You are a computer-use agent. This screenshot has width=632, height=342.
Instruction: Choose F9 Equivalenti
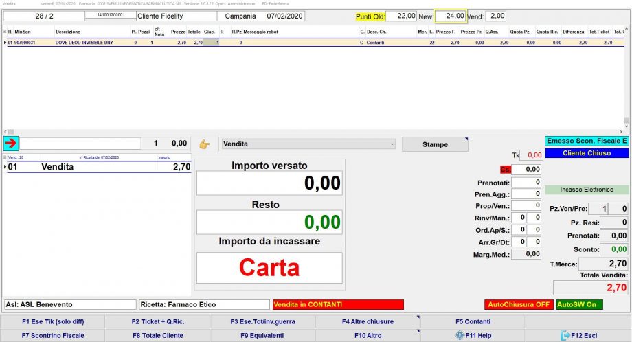pos(262,335)
